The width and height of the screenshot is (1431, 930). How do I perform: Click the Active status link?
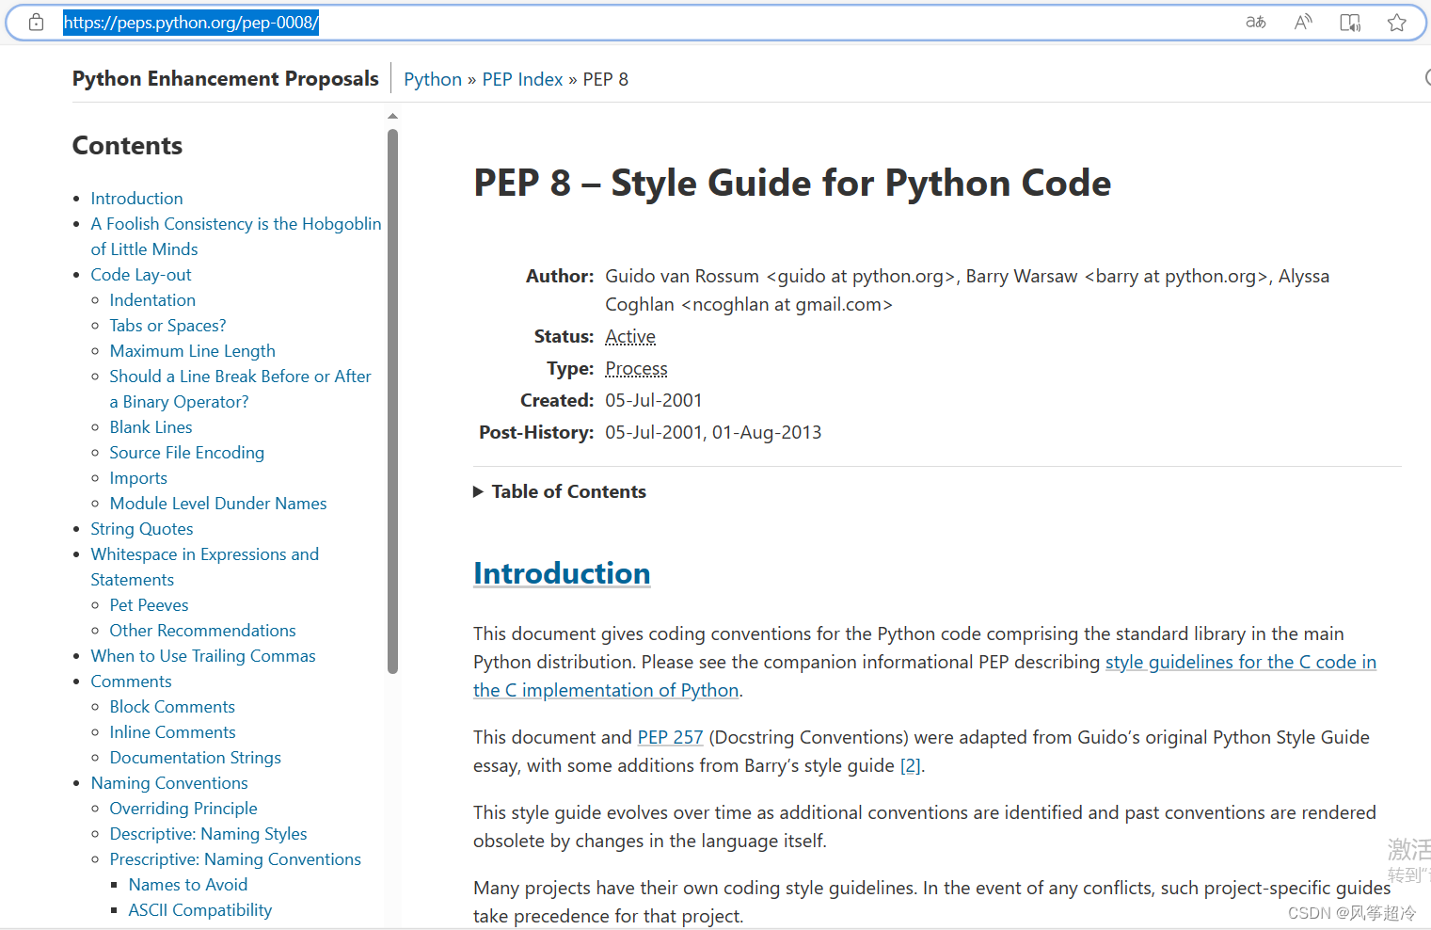(x=630, y=337)
